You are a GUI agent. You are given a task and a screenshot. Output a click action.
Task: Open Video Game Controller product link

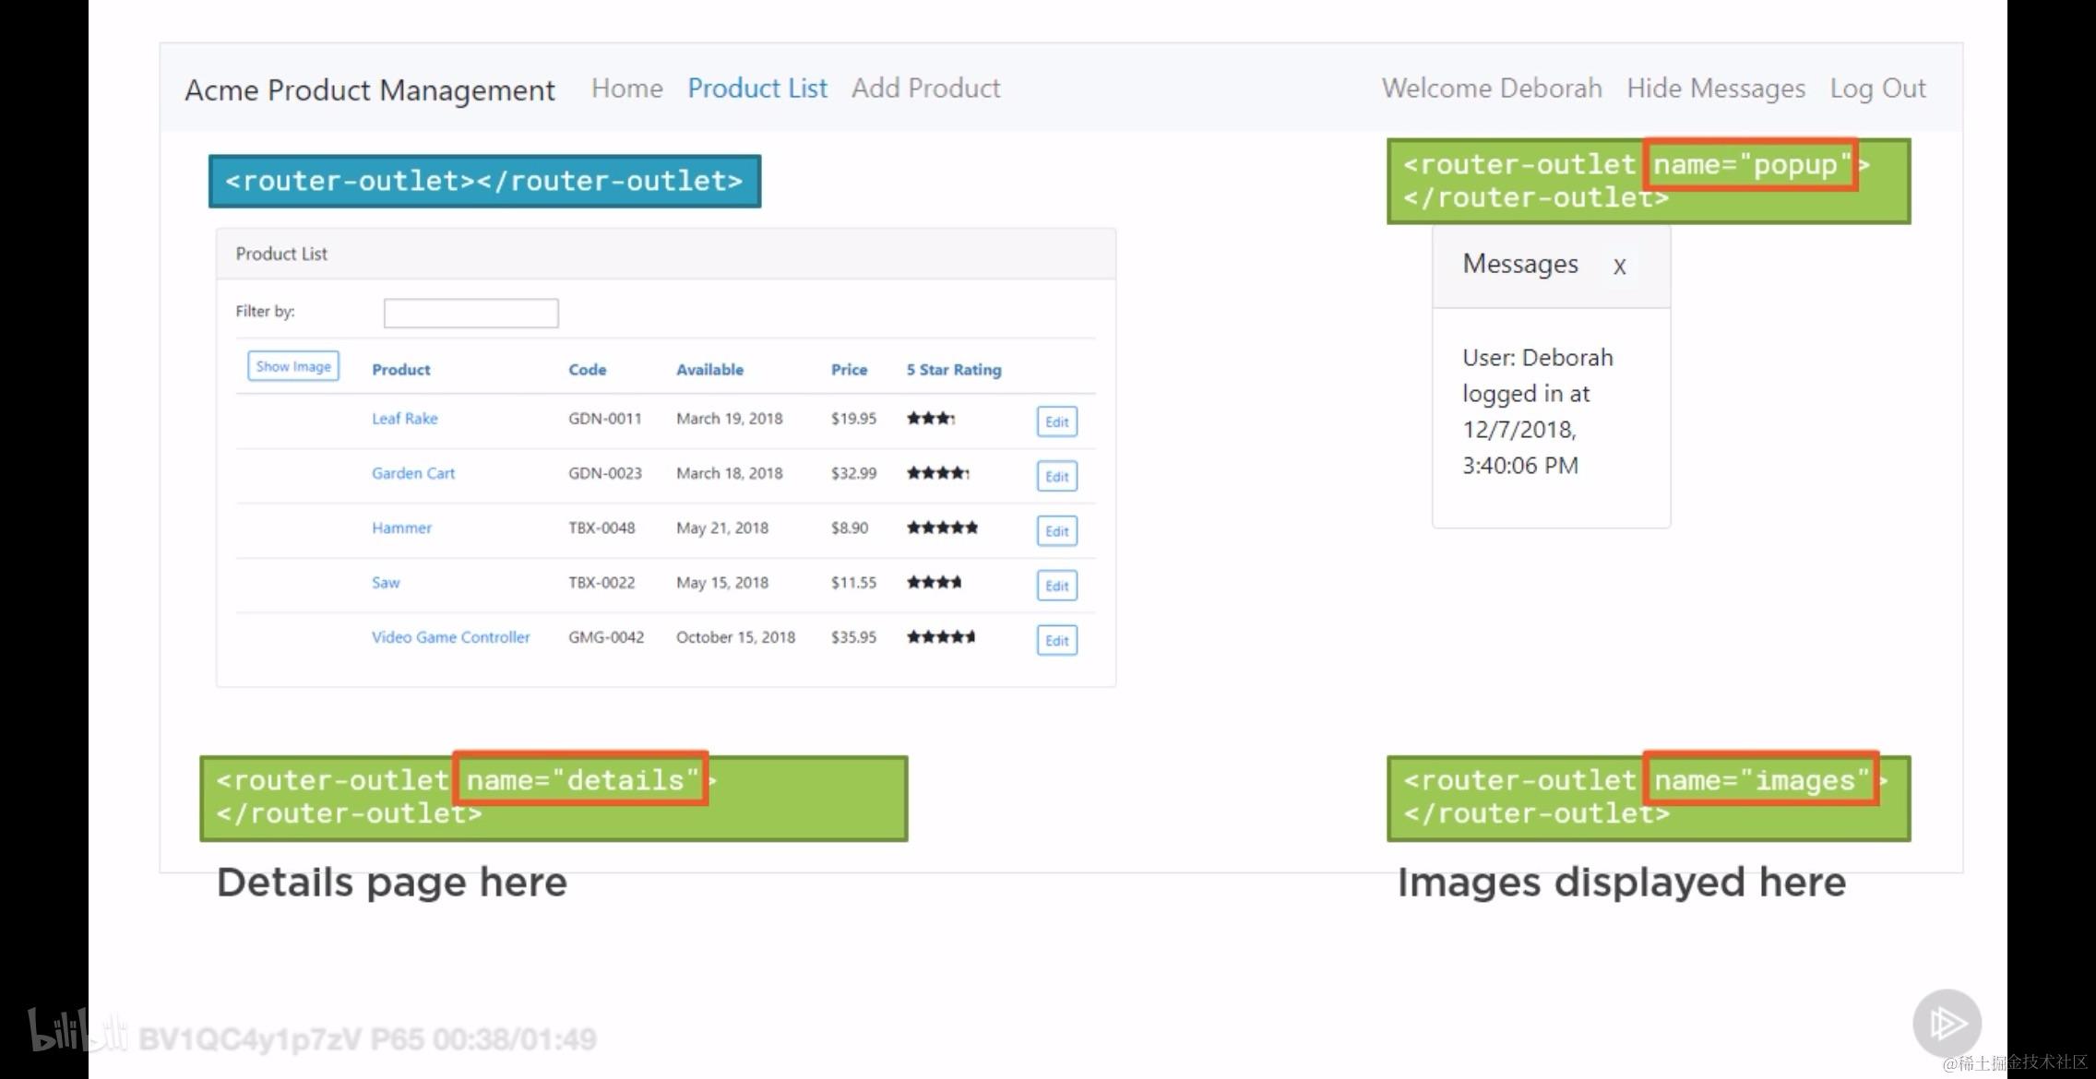(x=450, y=637)
